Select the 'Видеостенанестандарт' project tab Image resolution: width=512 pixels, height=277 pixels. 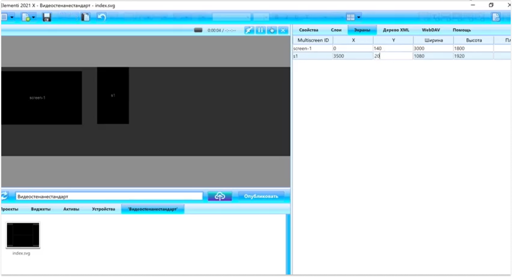153,209
